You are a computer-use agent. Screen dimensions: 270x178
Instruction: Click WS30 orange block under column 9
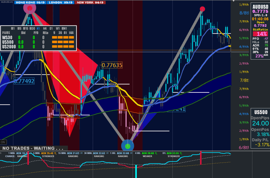[x=54, y=38]
